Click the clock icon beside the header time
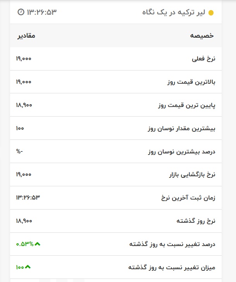236x282 pixels. click(x=21, y=12)
